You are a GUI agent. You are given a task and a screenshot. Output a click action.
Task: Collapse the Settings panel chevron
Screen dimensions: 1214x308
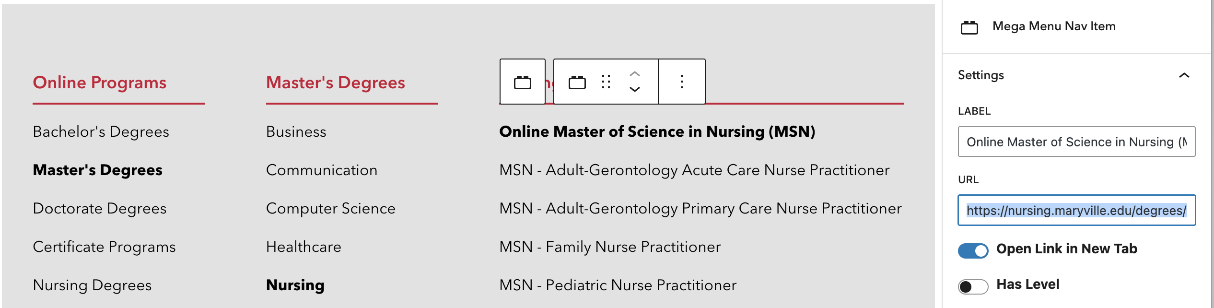tap(1184, 75)
